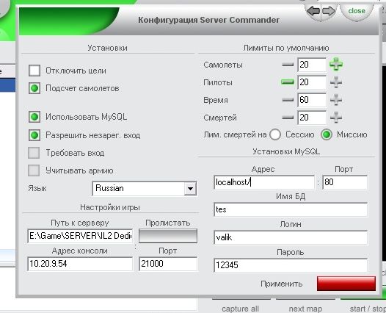This screenshot has height=313, width=386.
Task: Click the back arrow icon
Action: 313,11
